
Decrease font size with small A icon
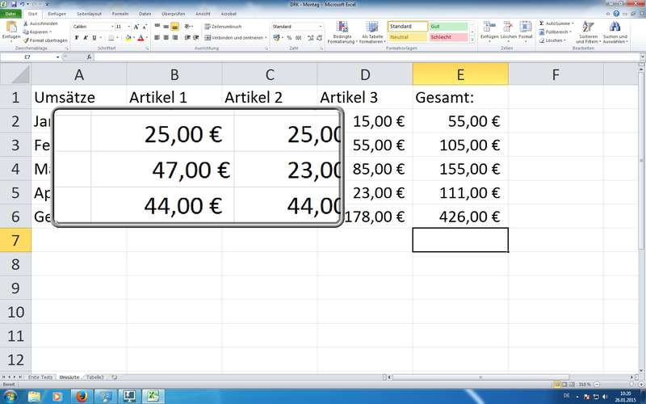pyautogui.click(x=145, y=27)
